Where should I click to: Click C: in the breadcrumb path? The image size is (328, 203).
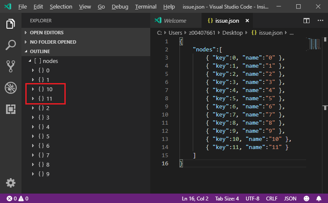[159, 33]
